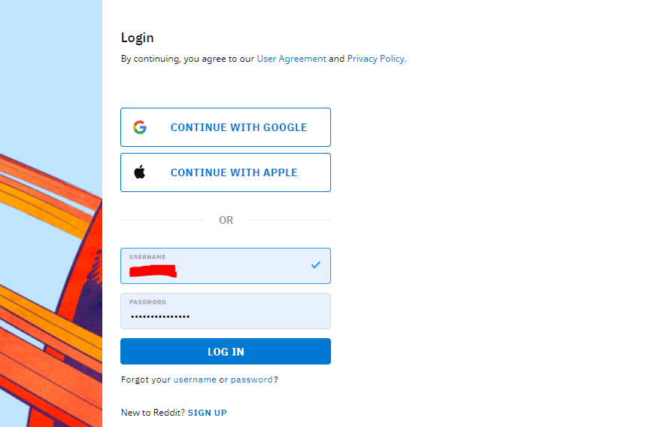The image size is (662, 427).
Task: Focus the Username input field
Action: click(x=226, y=266)
